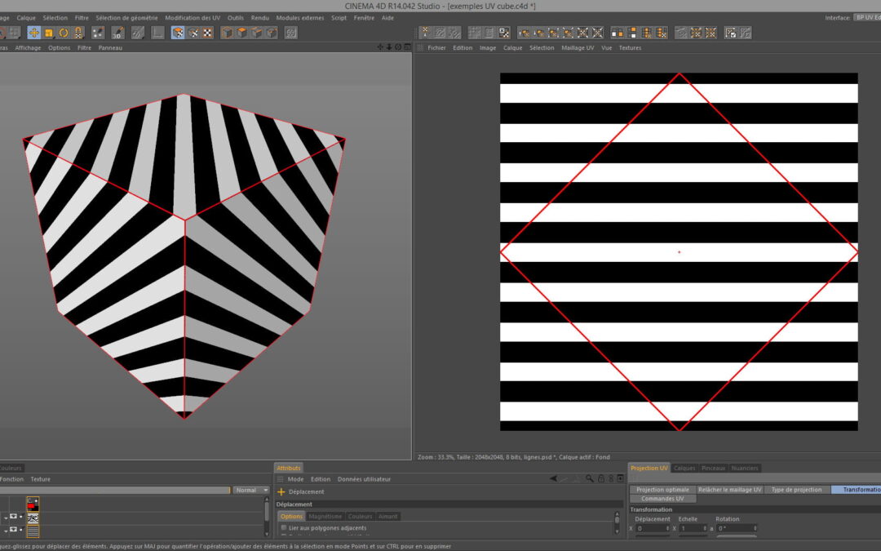Switch to the Calques tab
The image size is (881, 551).
[684, 468]
